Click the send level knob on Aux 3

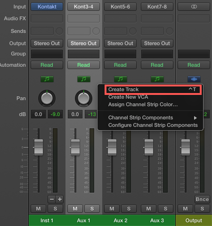point(170,31)
